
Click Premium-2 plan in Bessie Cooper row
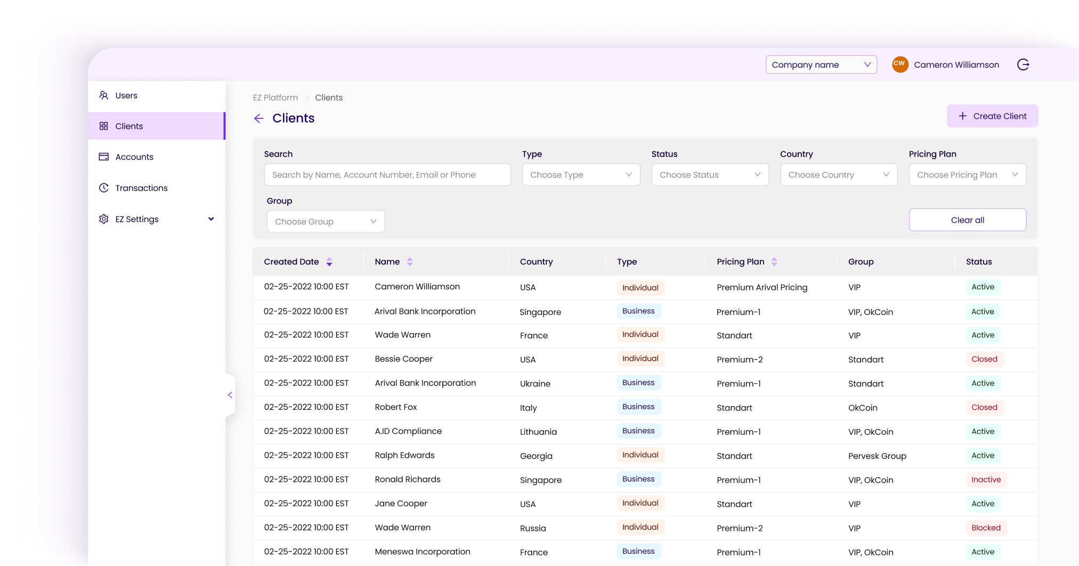click(740, 359)
